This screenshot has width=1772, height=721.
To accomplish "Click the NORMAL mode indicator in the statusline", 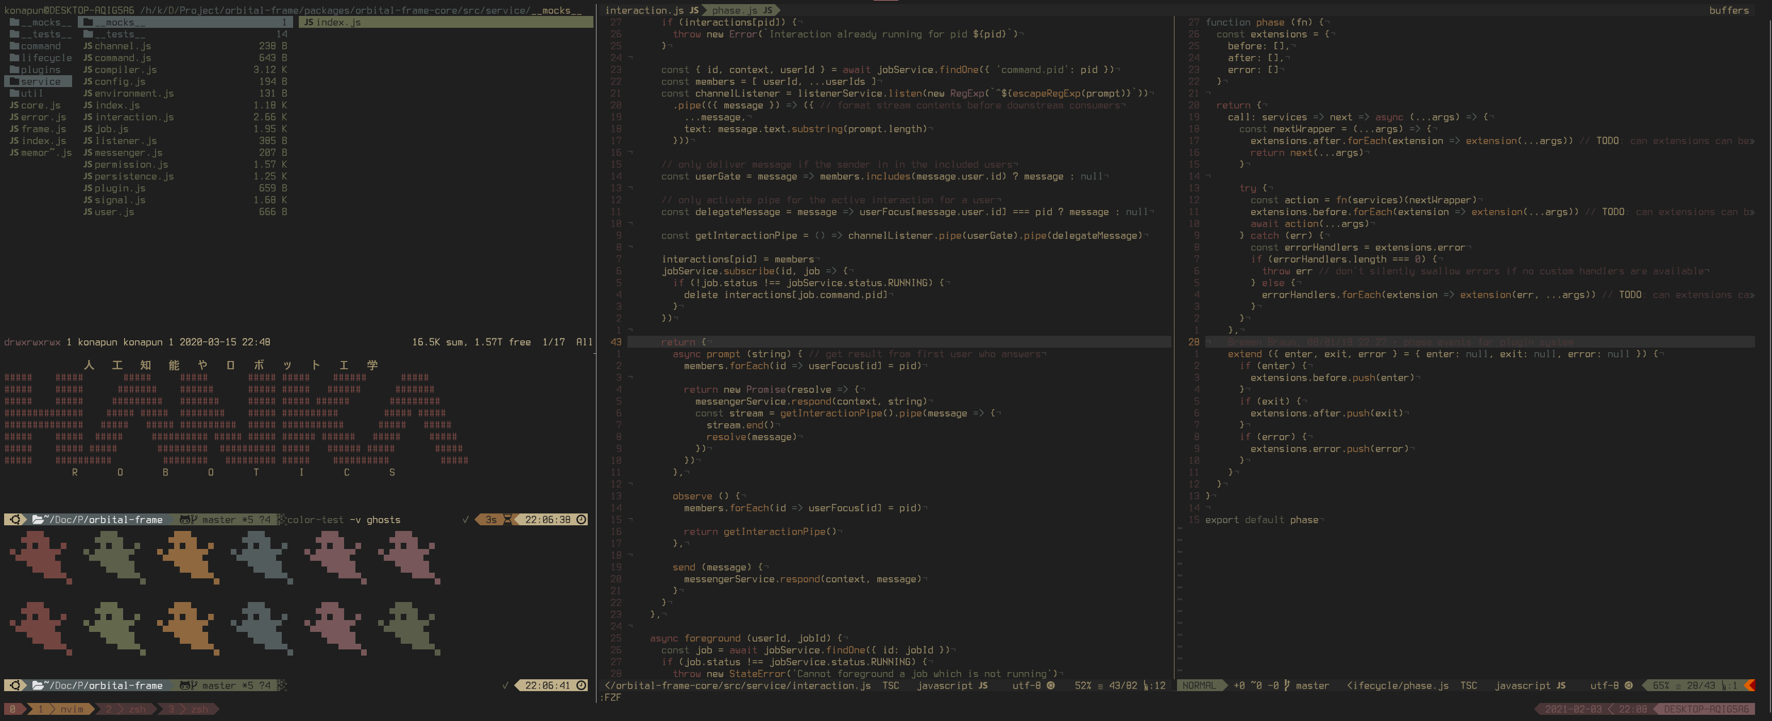I will pos(1199,685).
